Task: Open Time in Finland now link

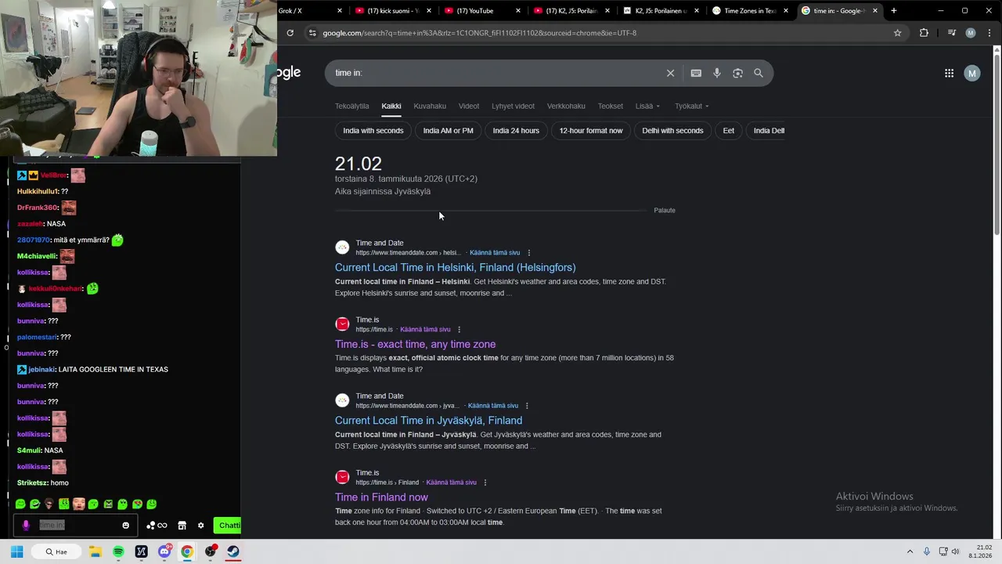Action: click(x=381, y=497)
